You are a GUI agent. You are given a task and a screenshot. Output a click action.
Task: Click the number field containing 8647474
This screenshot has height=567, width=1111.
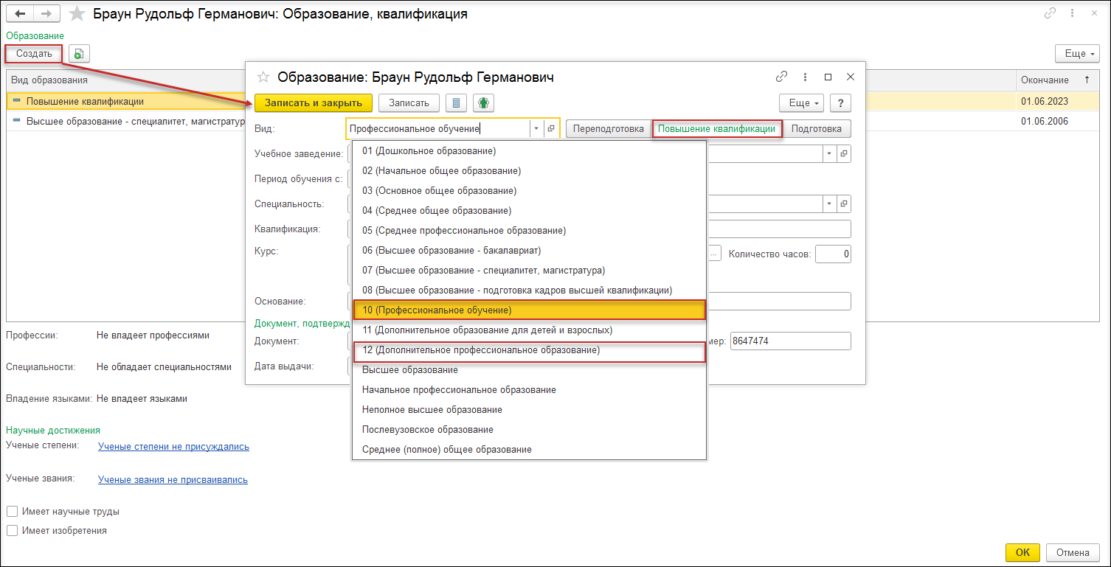pyautogui.click(x=790, y=341)
